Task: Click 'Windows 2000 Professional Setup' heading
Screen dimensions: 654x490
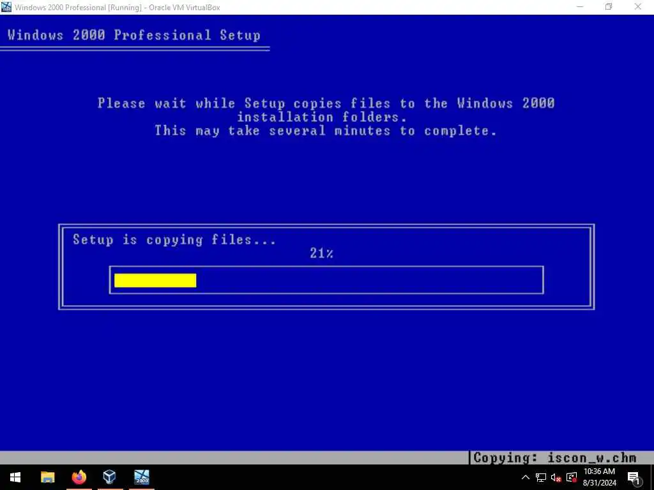Action: (134, 35)
